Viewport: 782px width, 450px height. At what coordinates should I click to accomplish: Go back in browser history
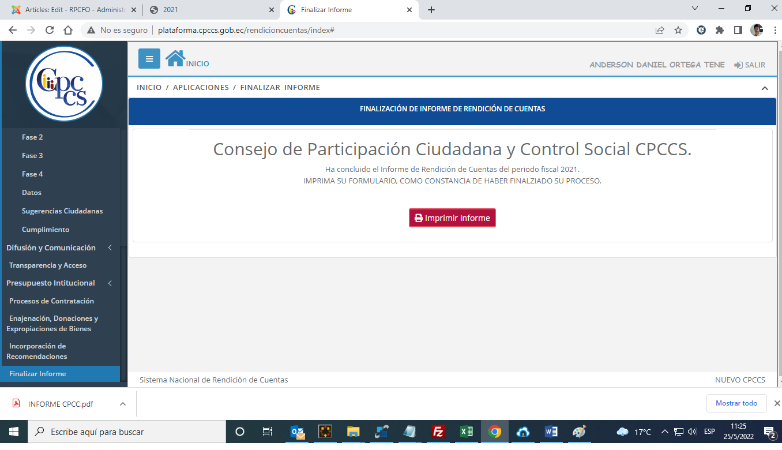[13, 30]
